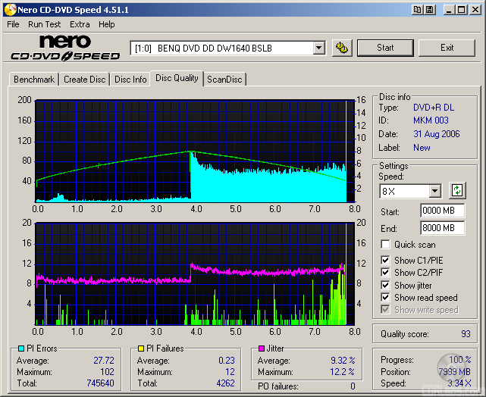Open the BENQ drive selection dropdown
Image resolution: width=486 pixels, height=397 pixels.
318,48
